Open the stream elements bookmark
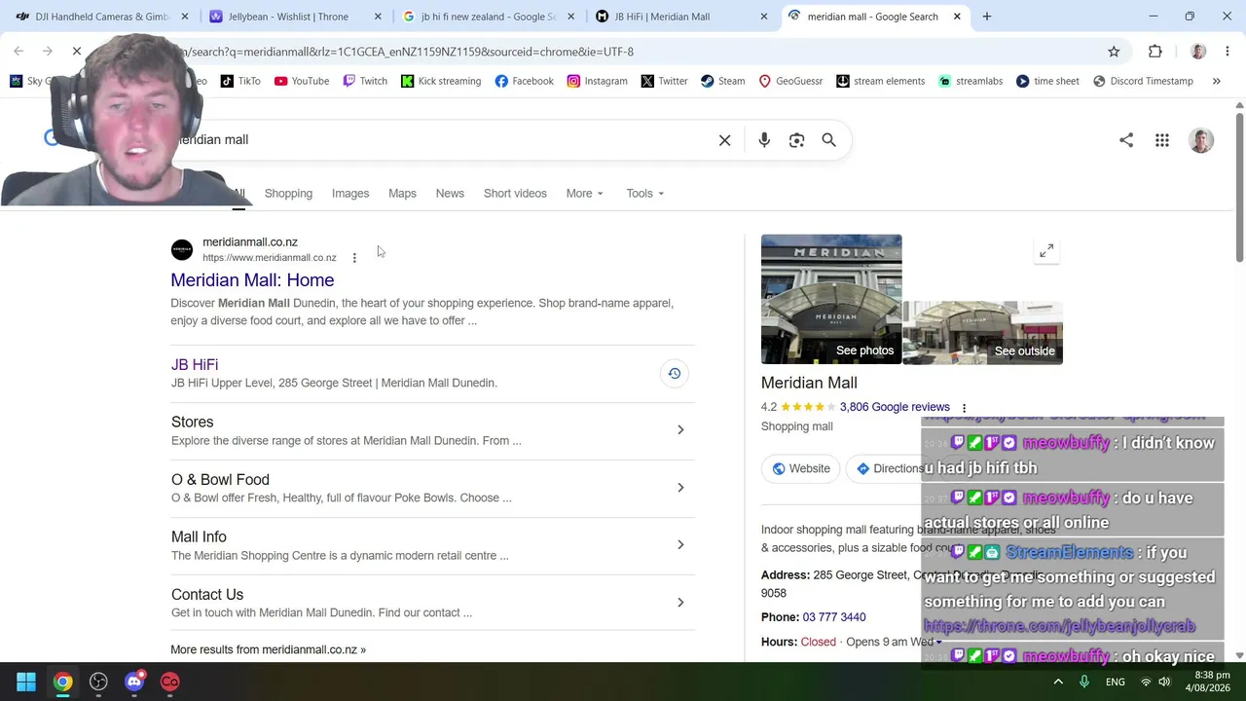 (880, 81)
